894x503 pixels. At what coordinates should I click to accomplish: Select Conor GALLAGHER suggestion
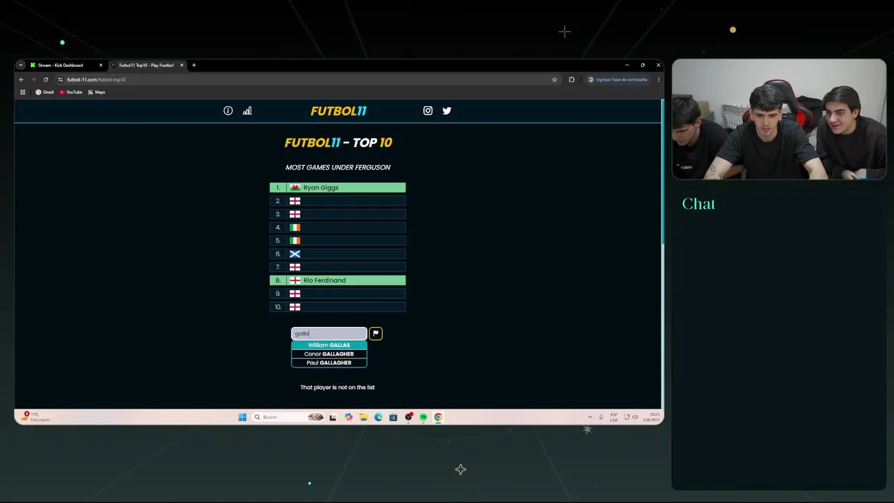point(329,353)
